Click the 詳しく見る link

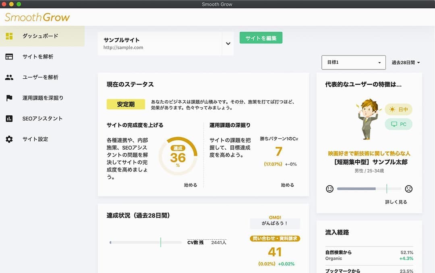pyautogui.click(x=396, y=202)
